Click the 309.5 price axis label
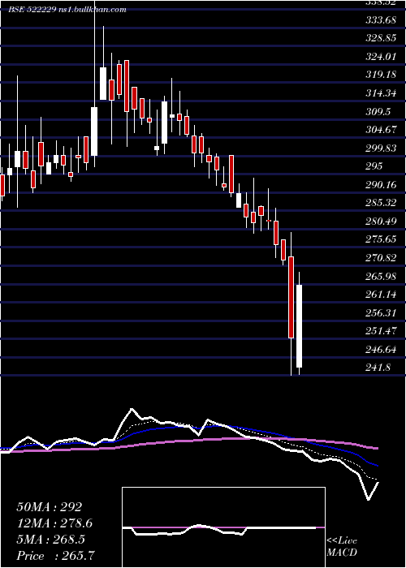Image resolution: width=406 pixels, height=568 pixels. (x=378, y=112)
